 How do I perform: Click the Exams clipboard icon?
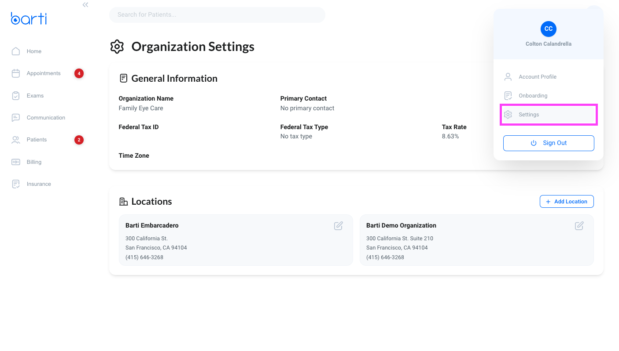pyautogui.click(x=16, y=96)
